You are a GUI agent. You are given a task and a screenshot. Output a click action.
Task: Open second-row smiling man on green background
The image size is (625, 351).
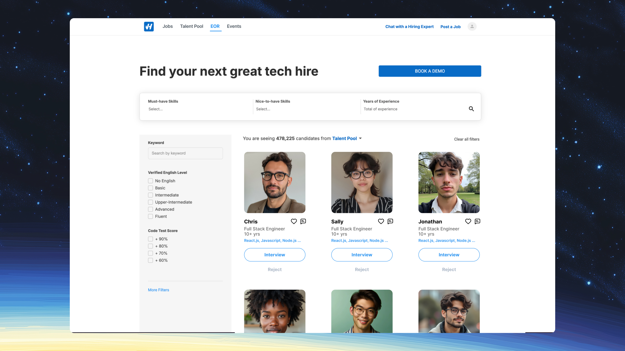(362, 311)
